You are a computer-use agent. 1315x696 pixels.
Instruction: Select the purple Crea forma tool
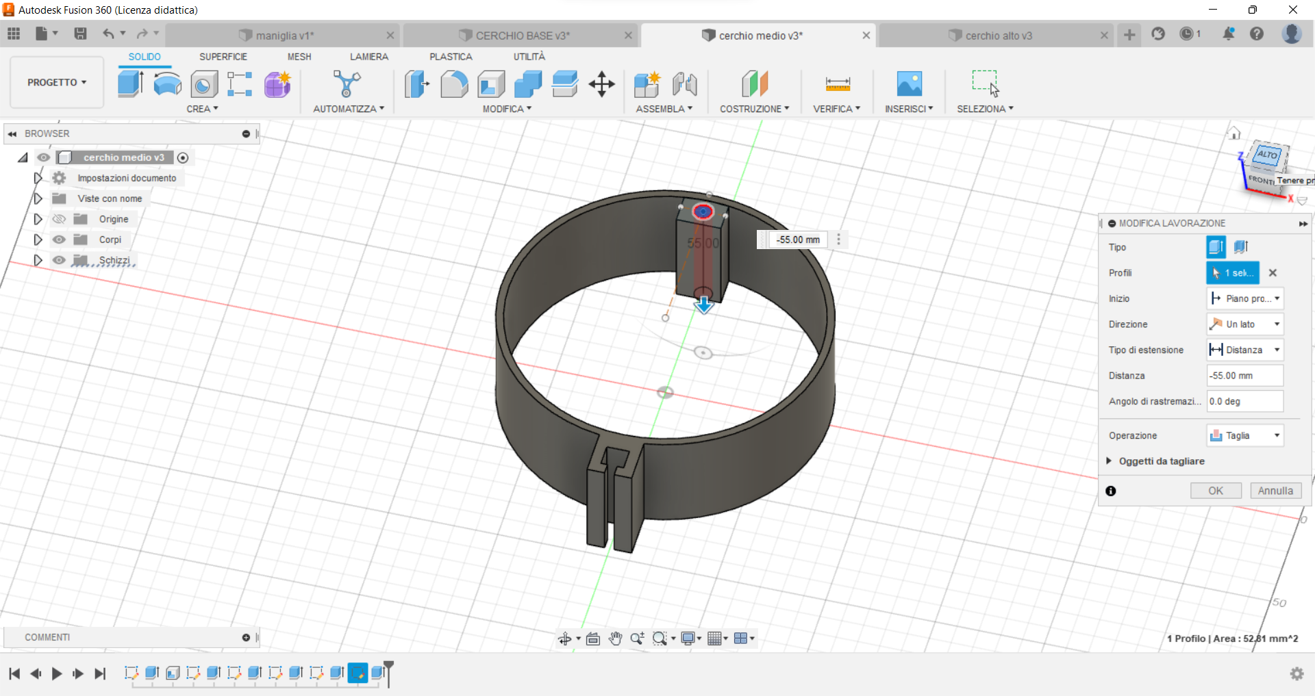point(277,83)
